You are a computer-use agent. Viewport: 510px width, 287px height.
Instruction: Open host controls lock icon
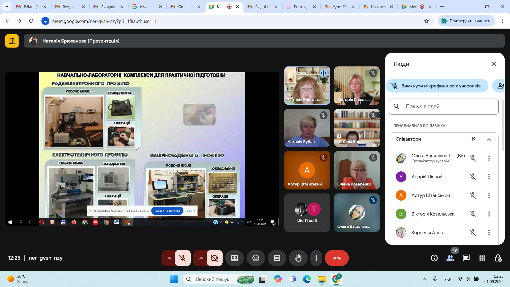498,258
